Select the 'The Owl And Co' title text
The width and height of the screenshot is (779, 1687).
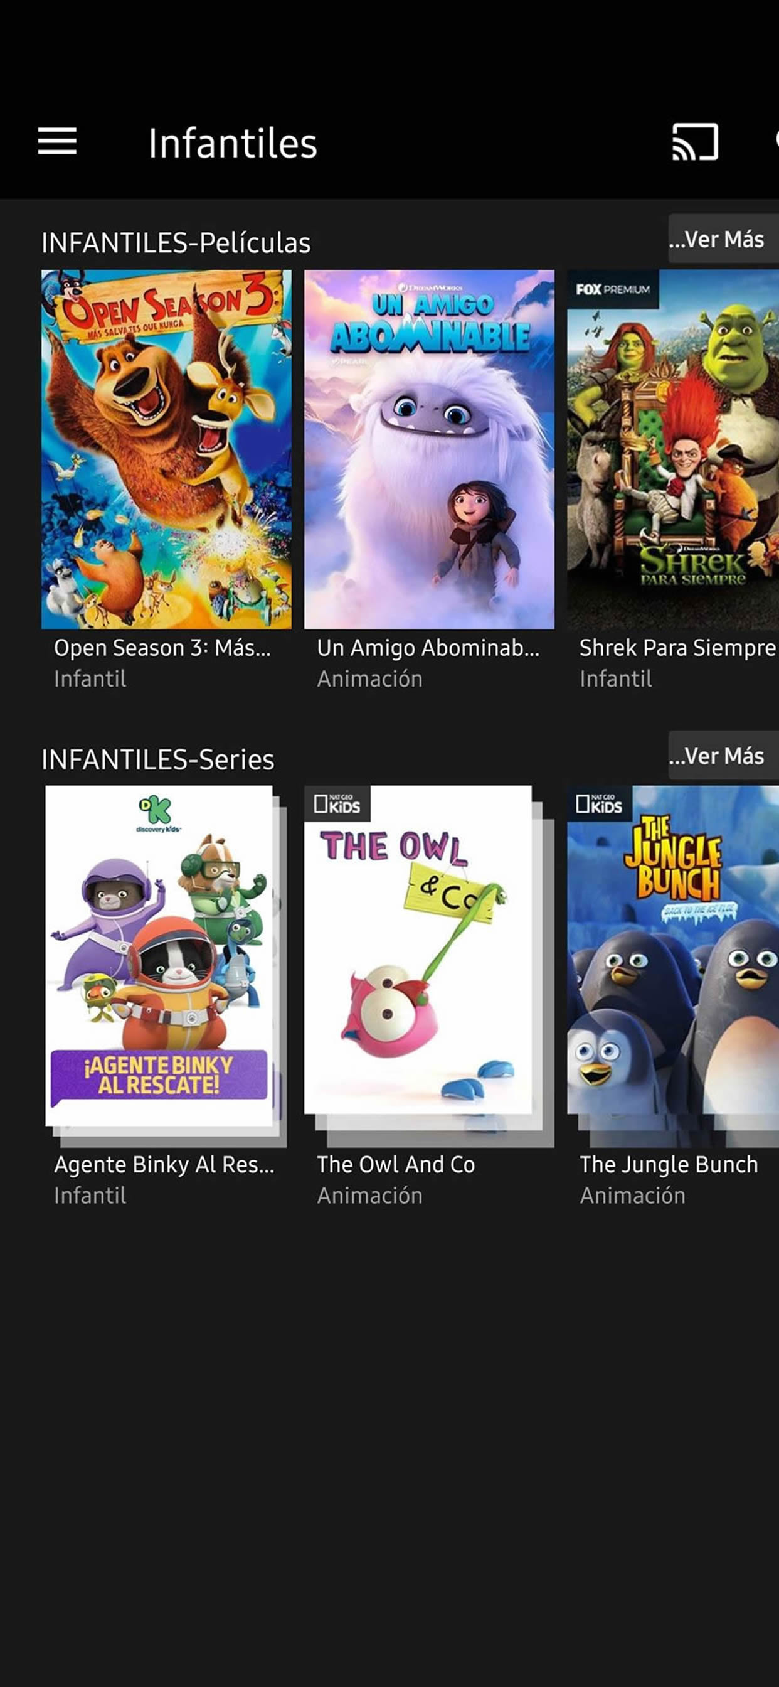pyautogui.click(x=396, y=1164)
